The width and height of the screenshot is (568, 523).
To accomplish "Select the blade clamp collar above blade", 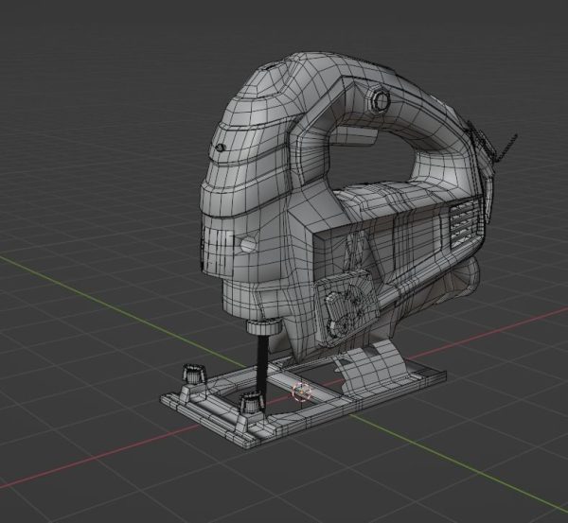I will [264, 327].
